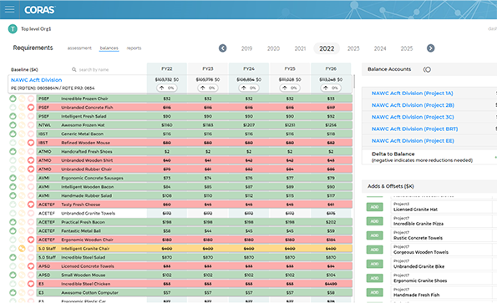Add Gorgeous Wooden Towels offset
The image size is (497, 303).
click(x=375, y=250)
